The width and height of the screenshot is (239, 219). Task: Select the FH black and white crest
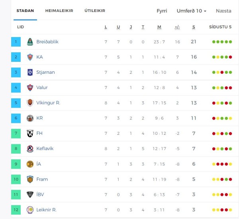point(30,133)
